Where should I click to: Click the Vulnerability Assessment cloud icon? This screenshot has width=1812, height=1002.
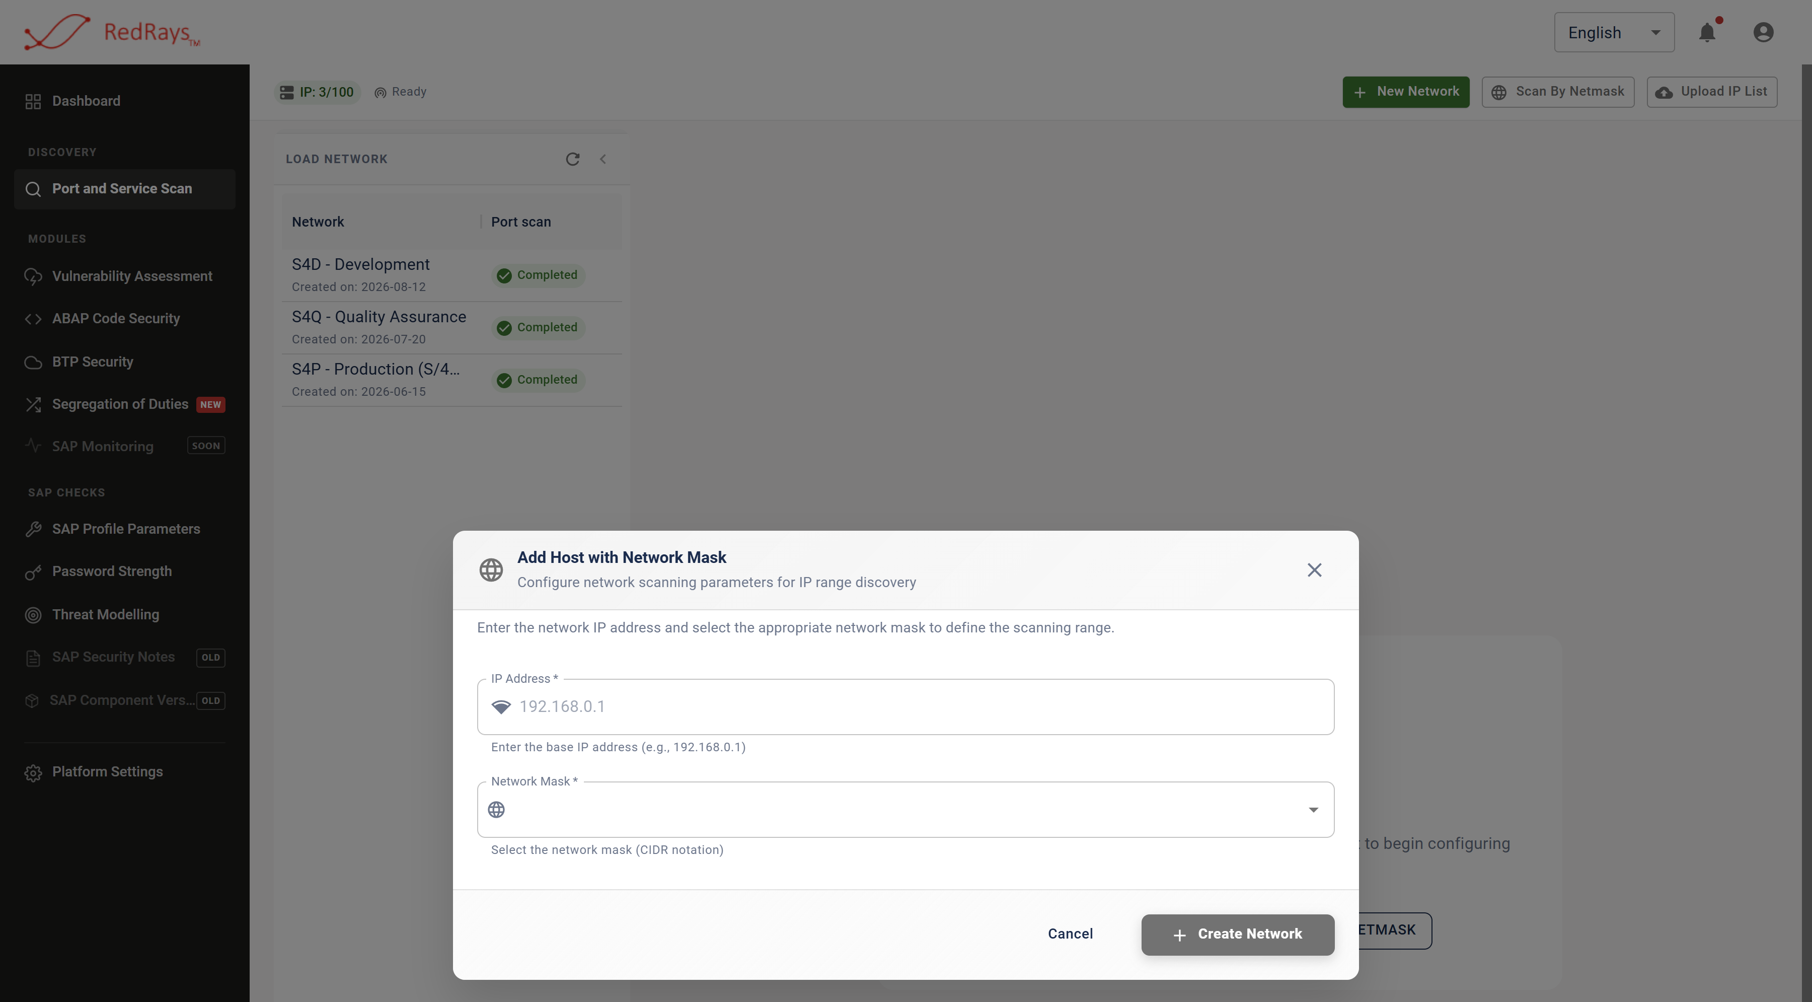click(x=33, y=276)
